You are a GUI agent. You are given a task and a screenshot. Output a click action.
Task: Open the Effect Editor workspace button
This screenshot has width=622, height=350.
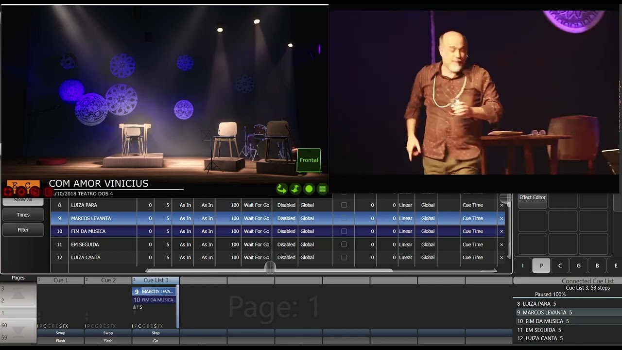pos(532,201)
